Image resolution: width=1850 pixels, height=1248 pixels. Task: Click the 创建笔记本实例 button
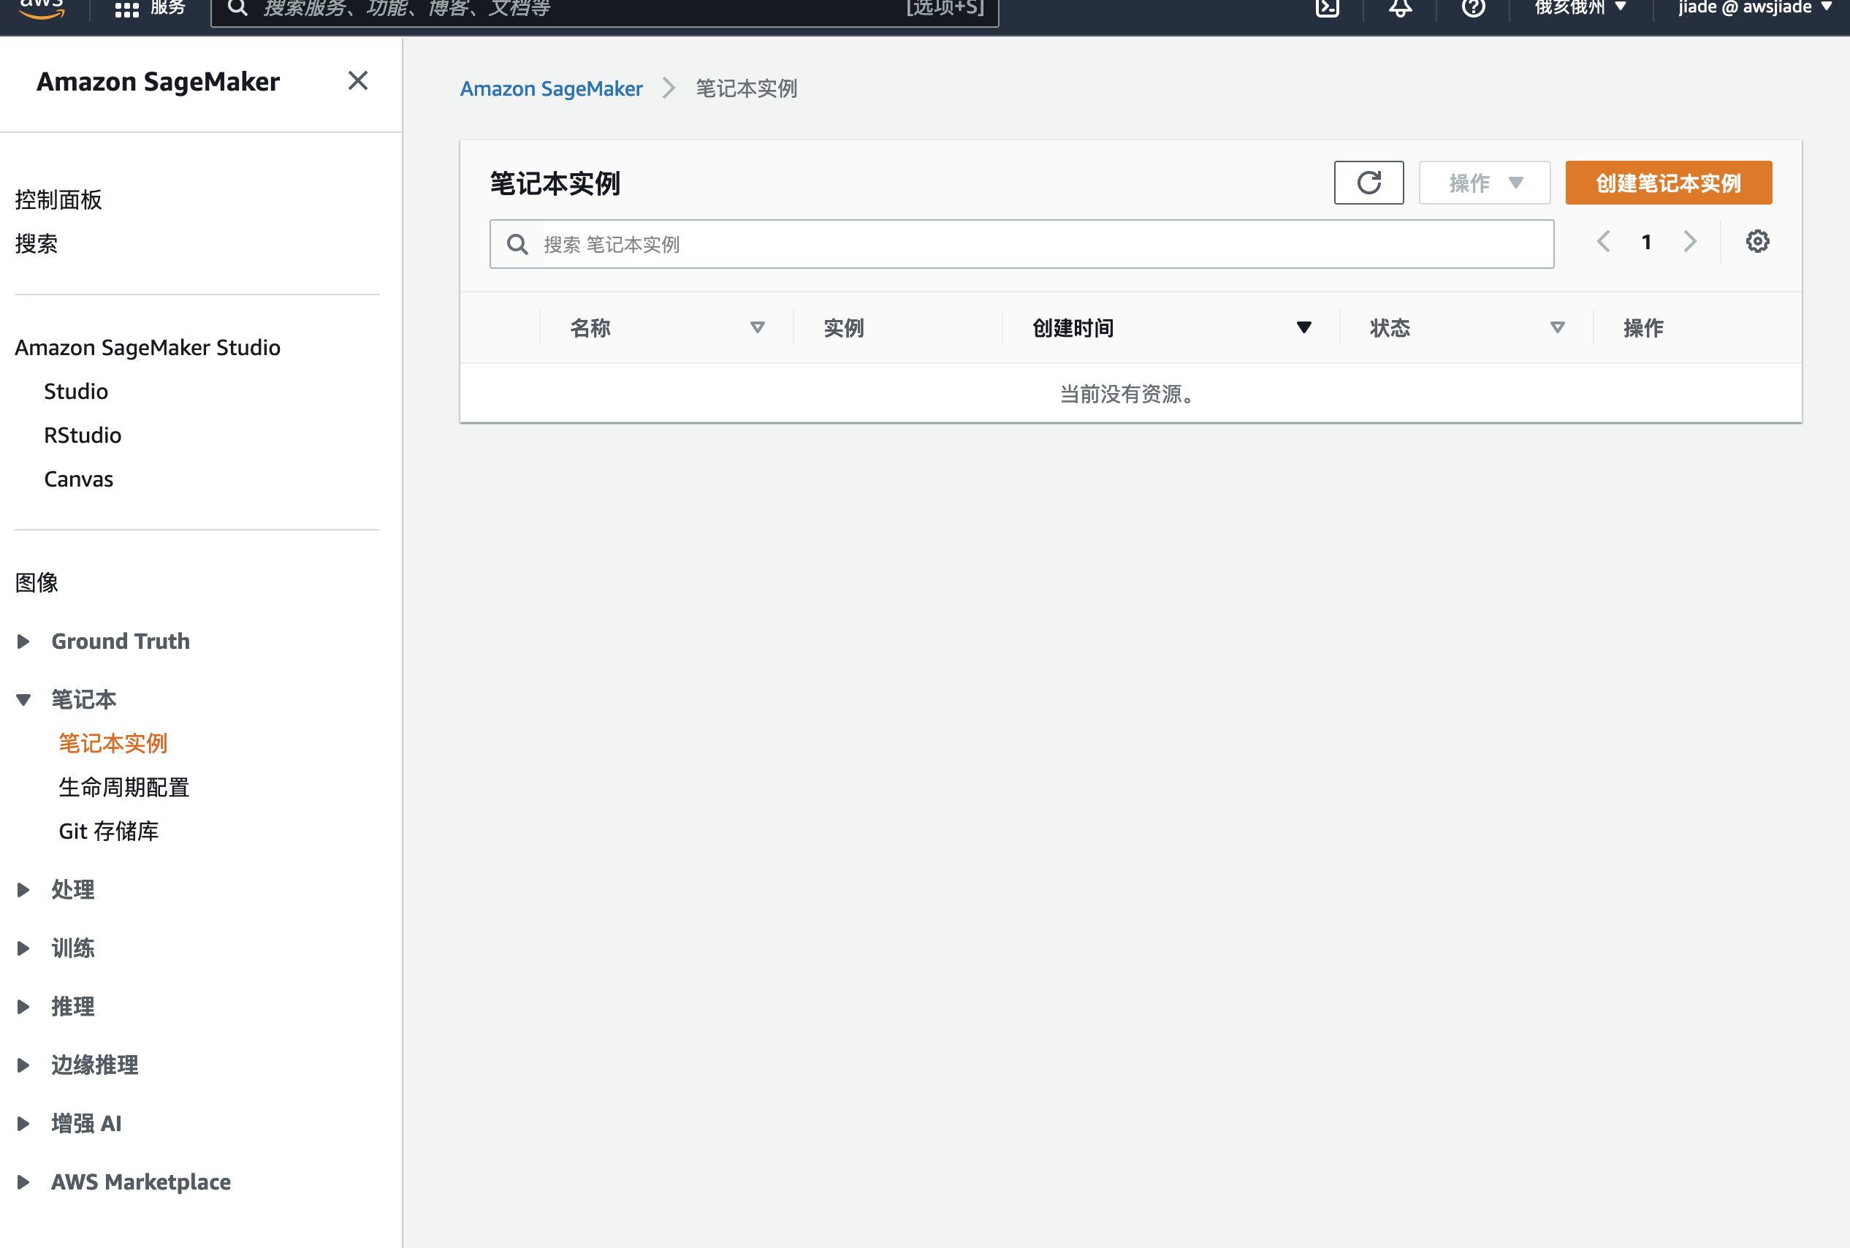tap(1667, 182)
